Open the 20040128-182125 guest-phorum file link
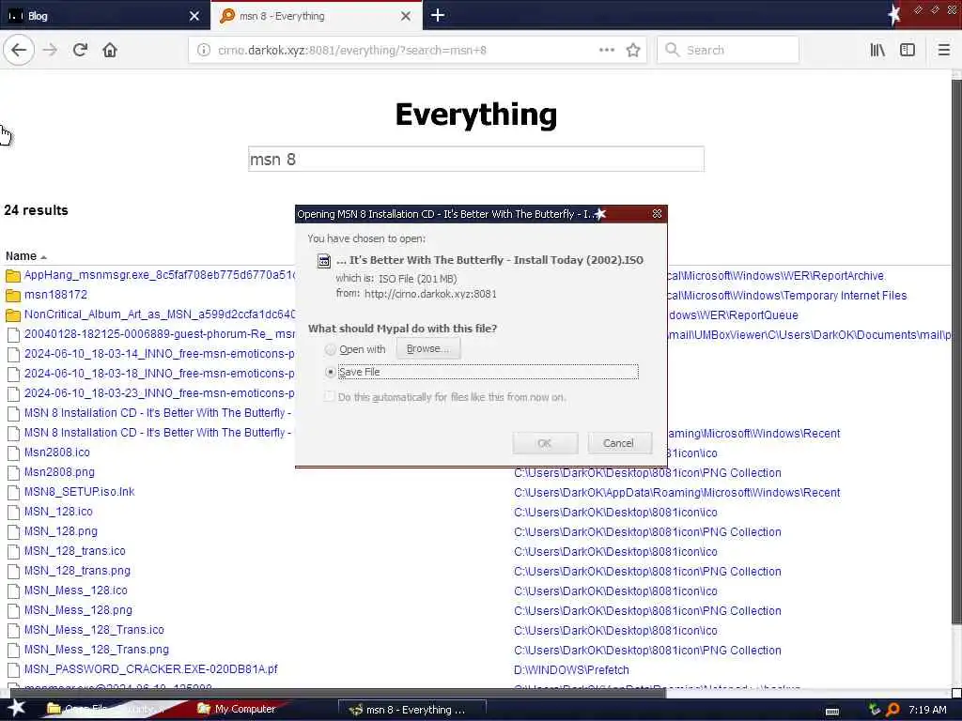Image resolution: width=962 pixels, height=721 pixels. (160, 334)
